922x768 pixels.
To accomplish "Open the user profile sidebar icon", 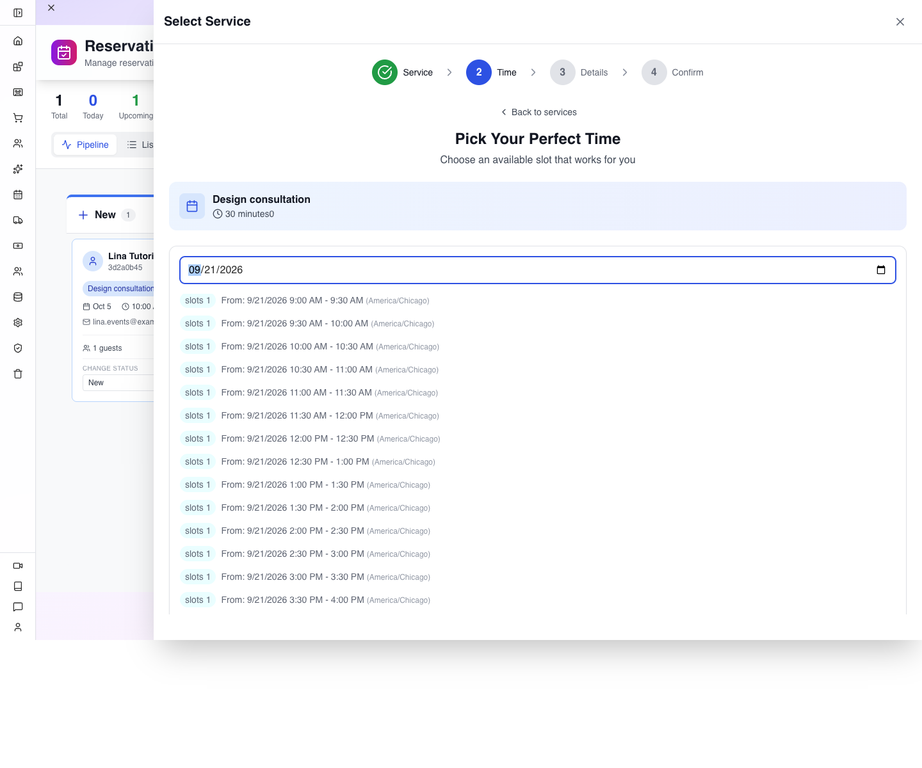I will [18, 627].
